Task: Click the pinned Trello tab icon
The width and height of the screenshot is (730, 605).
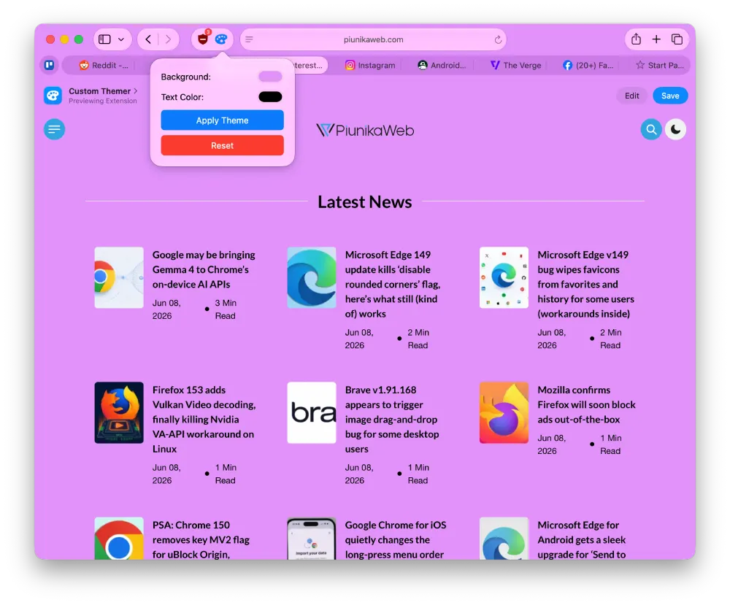Action: pos(50,65)
